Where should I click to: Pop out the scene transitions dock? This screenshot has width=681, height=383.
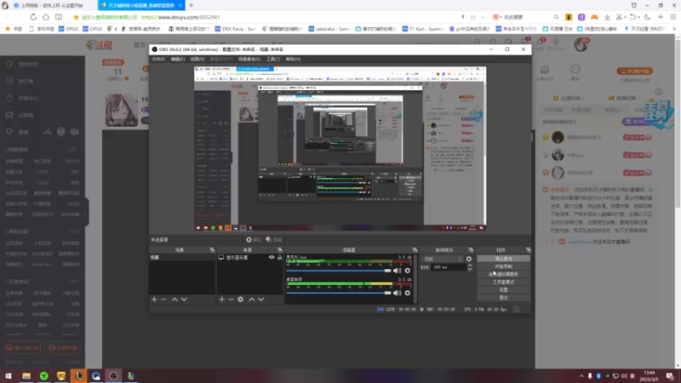coord(471,250)
